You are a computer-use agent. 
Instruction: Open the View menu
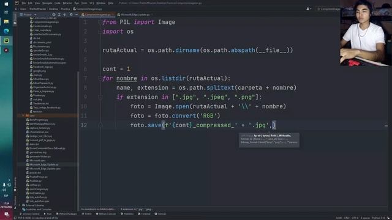click(x=37, y=3)
